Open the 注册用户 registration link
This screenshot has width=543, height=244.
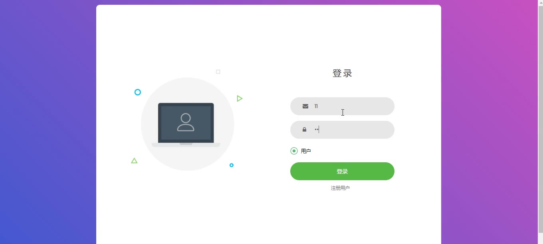[x=340, y=188]
